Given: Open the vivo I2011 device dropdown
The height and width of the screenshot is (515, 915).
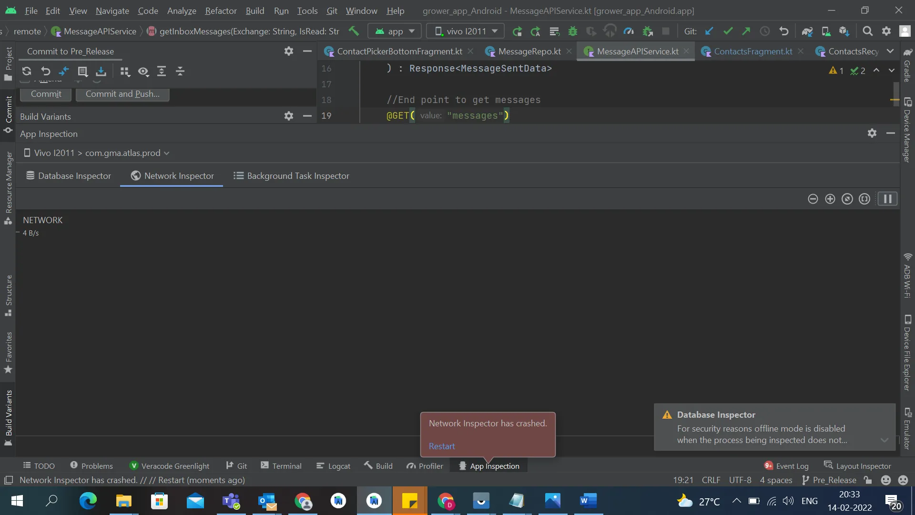Looking at the screenshot, I should 466,31.
